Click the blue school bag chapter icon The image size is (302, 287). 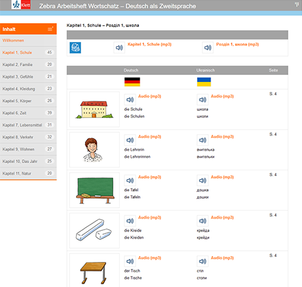click(75, 48)
